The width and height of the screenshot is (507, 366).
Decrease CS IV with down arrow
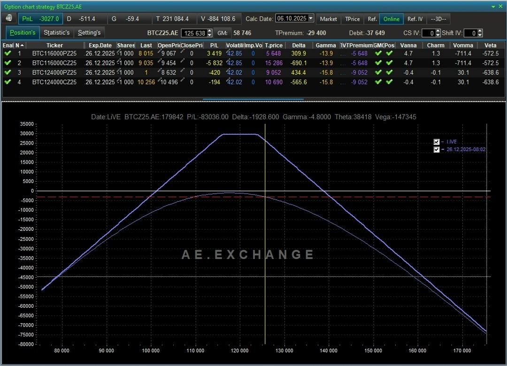click(438, 35)
